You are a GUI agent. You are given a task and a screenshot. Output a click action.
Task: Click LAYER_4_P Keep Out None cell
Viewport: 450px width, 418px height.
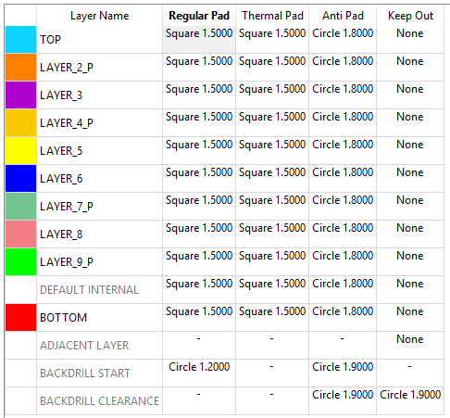[410, 122]
